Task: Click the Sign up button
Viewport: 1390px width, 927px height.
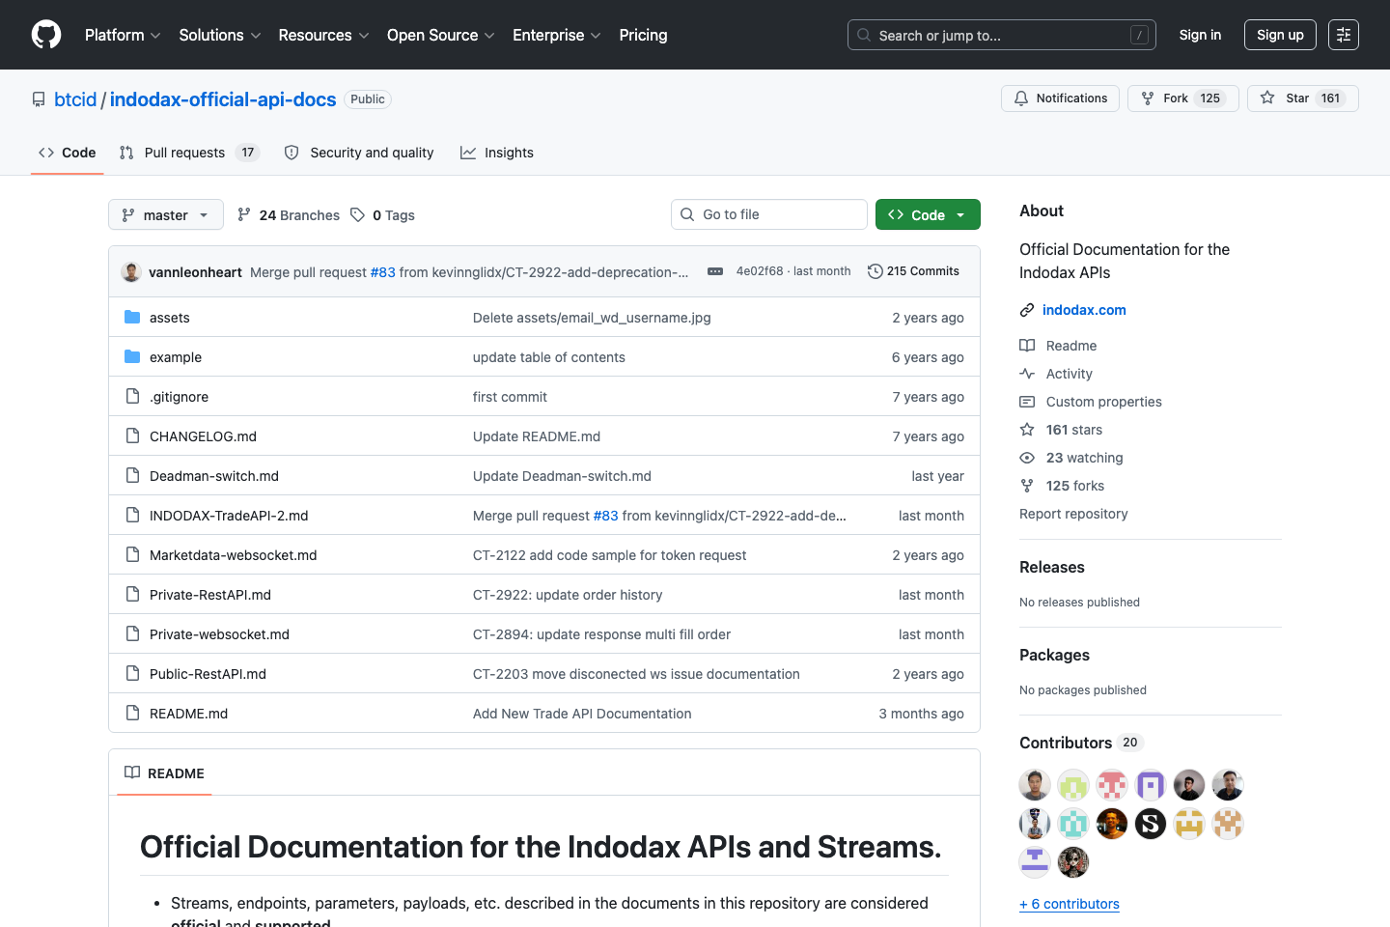Action: (x=1280, y=34)
